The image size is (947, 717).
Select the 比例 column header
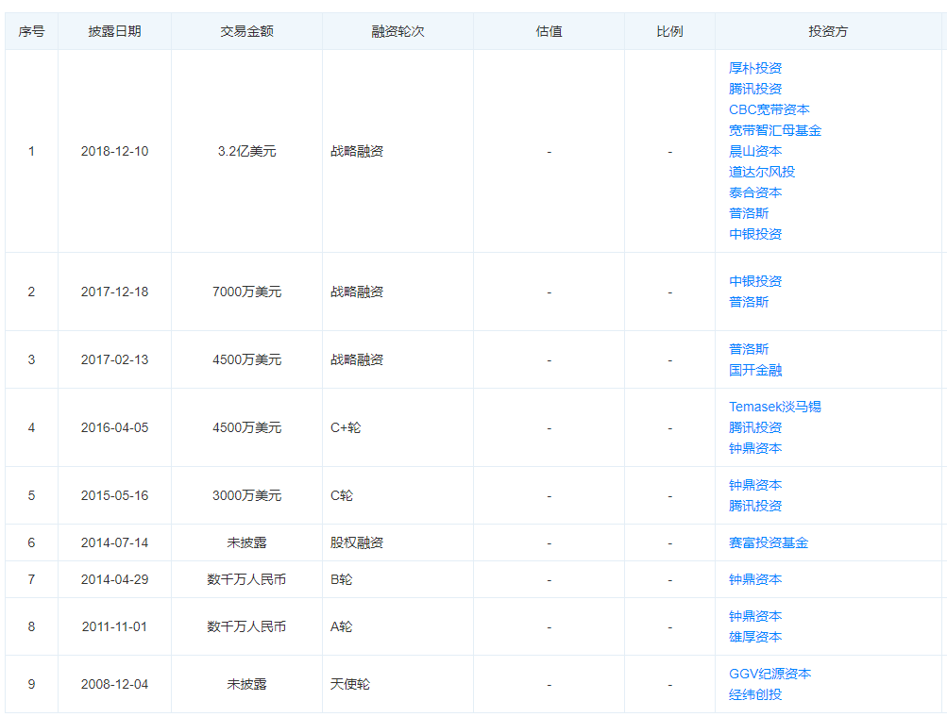coord(669,31)
